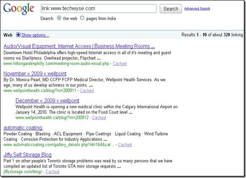
Task: Click the Google logo
Action: click(x=19, y=9)
